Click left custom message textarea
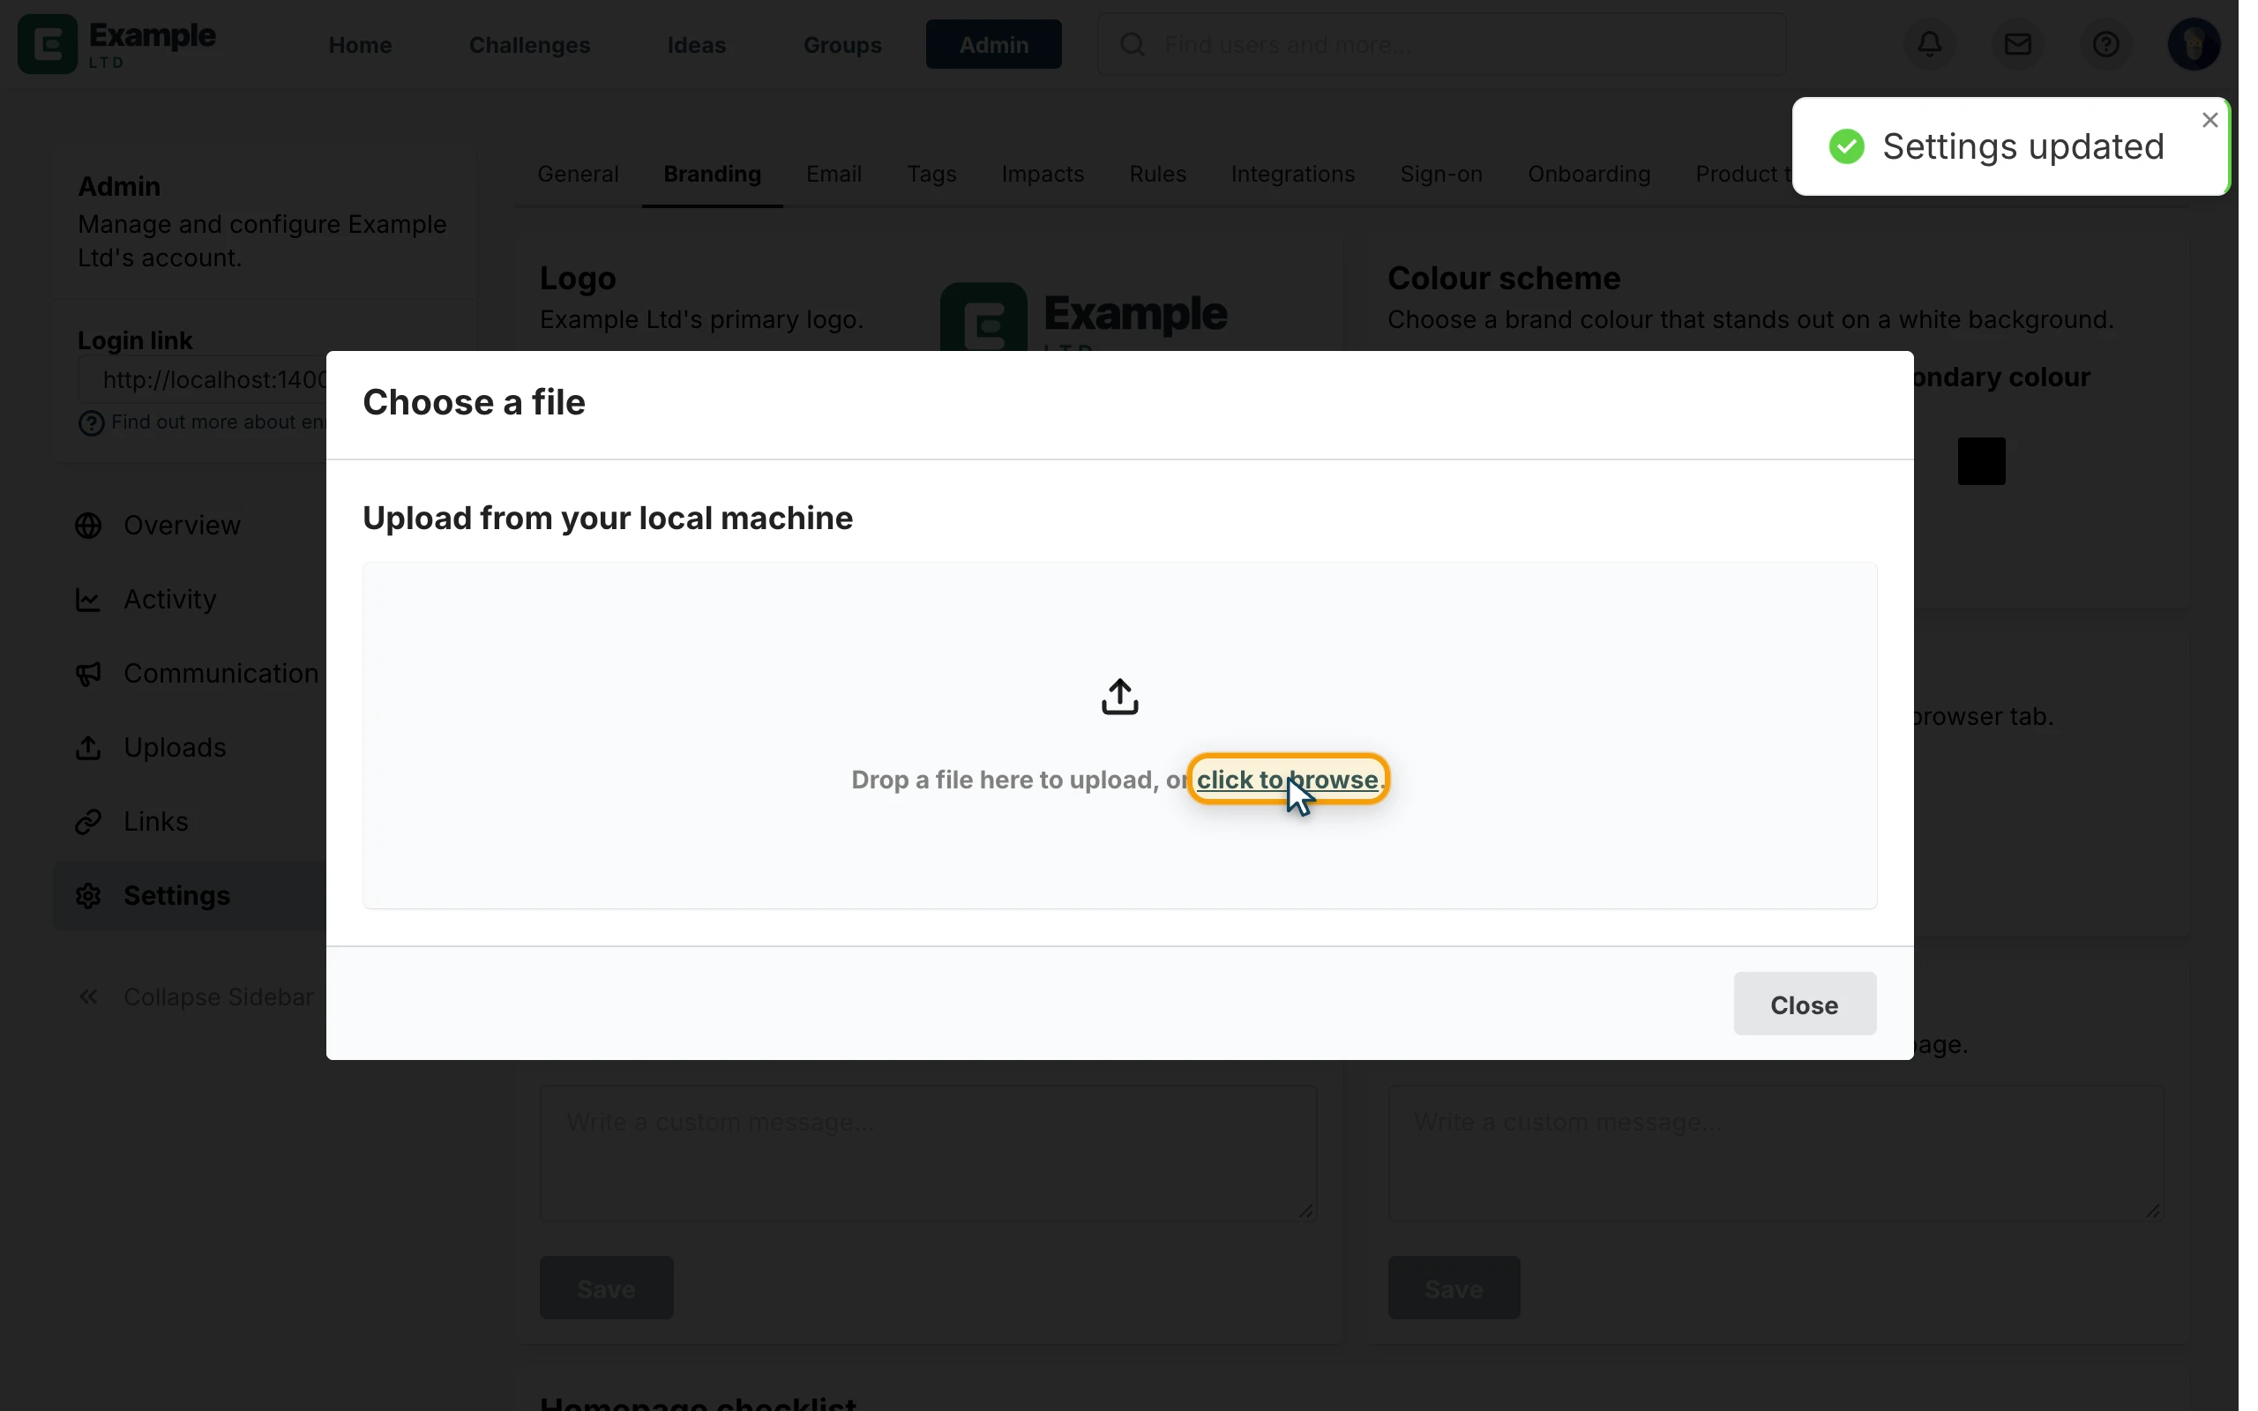The width and height of the screenshot is (2258, 1411). [x=928, y=1153]
